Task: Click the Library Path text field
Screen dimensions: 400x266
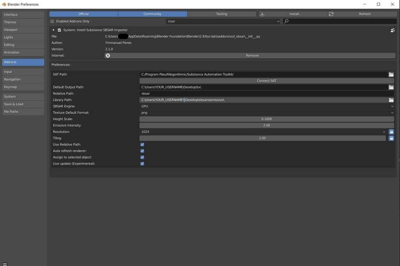Action: [263, 100]
